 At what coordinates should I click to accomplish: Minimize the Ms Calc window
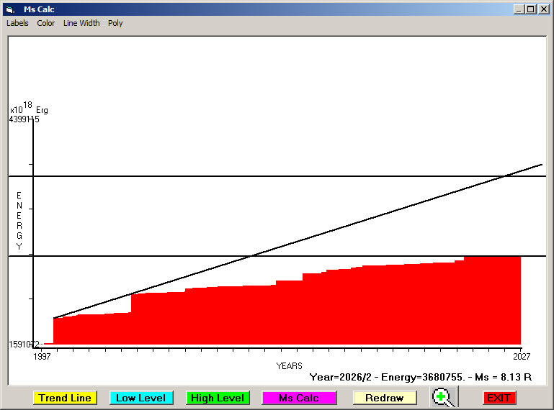519,9
